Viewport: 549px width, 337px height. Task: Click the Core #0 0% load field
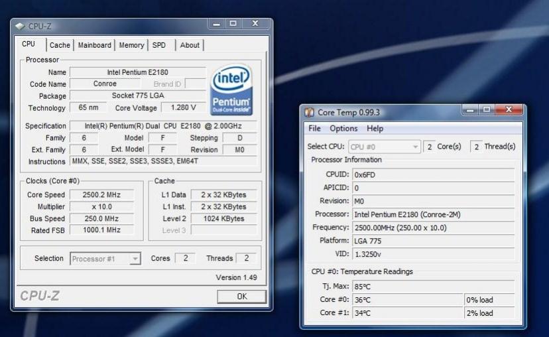[x=489, y=300]
